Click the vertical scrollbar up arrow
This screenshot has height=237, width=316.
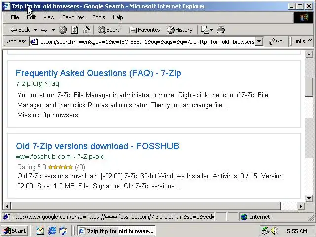309,54
